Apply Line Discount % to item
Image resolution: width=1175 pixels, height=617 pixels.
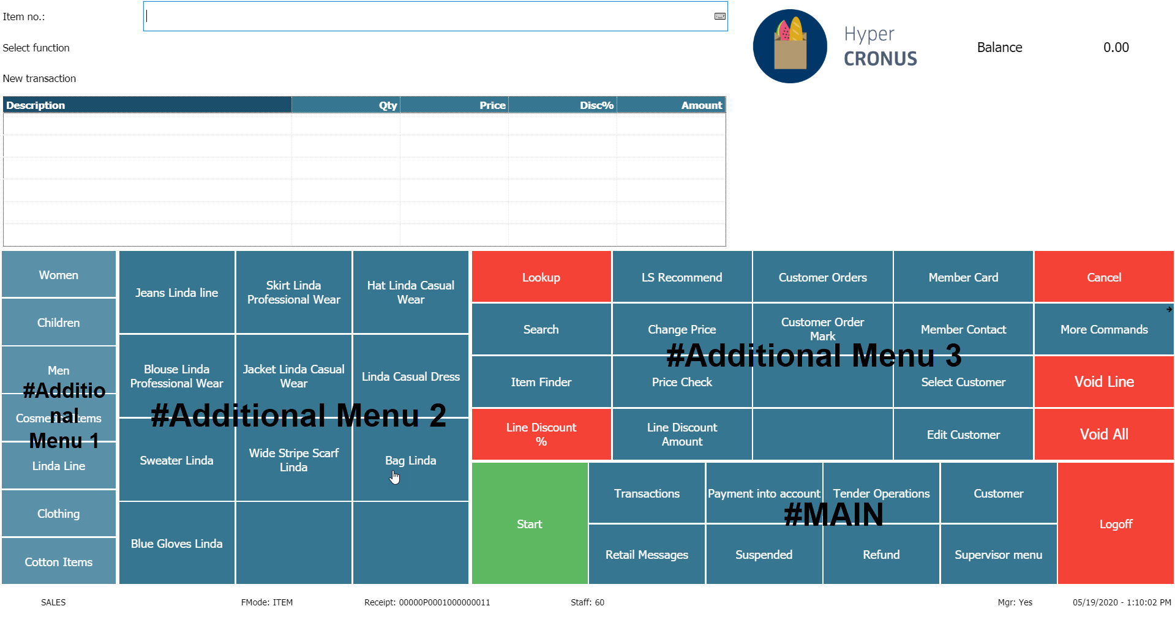click(x=541, y=435)
